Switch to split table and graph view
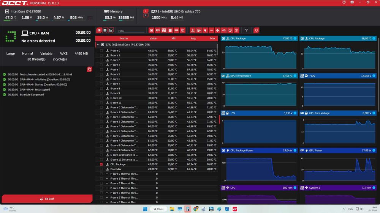This screenshot has width=380, height=213. [99, 30]
